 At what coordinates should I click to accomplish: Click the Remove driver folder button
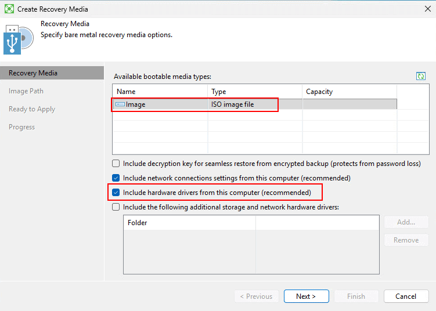pyautogui.click(x=406, y=240)
